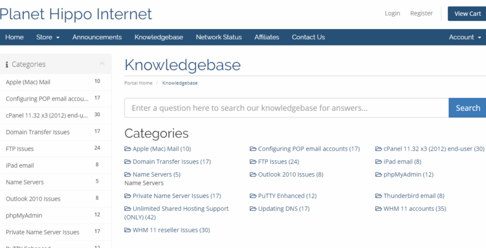Viewport: 486px width, 248px height.
Task: Click the Knowledgebase breadcrumb text
Action: [x=180, y=83]
